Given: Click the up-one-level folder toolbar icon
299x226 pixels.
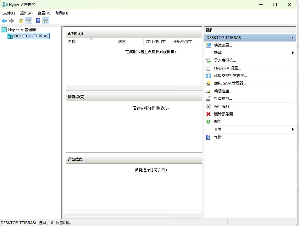Looking at the screenshot, I should tap(21, 21).
